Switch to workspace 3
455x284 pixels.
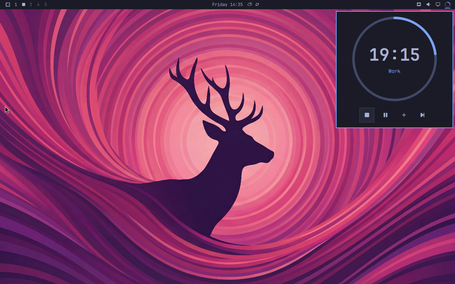[31, 5]
